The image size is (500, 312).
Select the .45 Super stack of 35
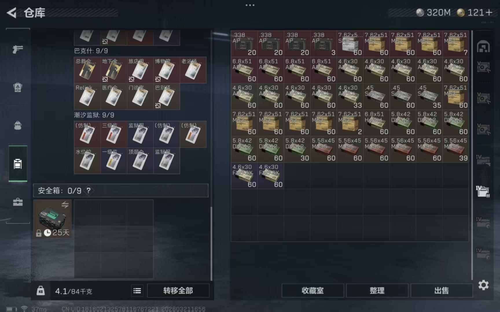pyautogui.click(x=429, y=96)
